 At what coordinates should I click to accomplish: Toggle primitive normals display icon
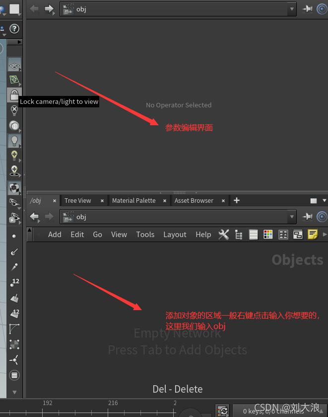[14, 298]
